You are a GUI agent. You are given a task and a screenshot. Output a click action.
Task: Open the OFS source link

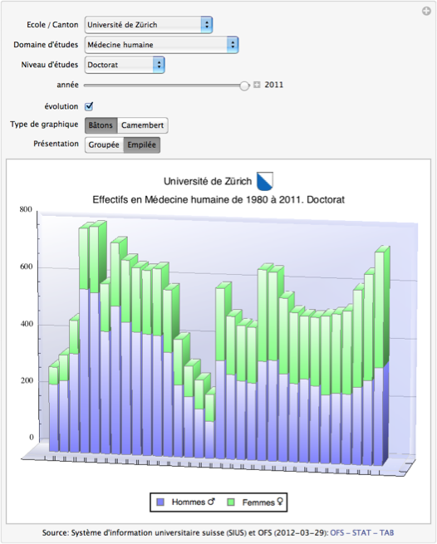337,532
